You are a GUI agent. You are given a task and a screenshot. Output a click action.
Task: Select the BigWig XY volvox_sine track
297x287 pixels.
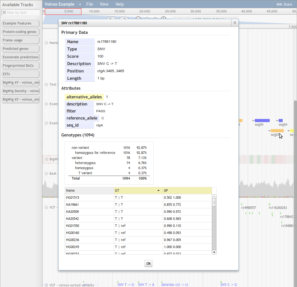[21, 99]
